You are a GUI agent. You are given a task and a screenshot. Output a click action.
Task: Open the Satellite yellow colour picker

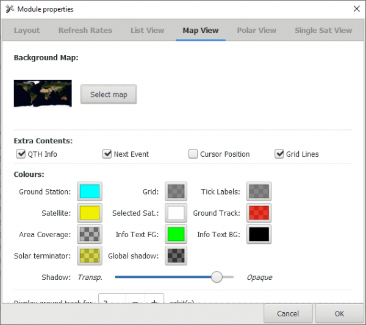[90, 213]
